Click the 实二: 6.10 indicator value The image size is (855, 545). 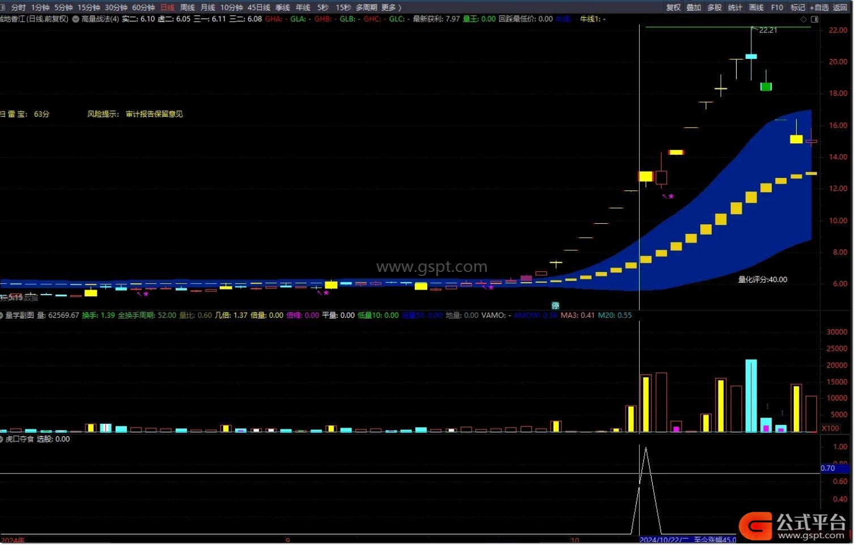138,19
